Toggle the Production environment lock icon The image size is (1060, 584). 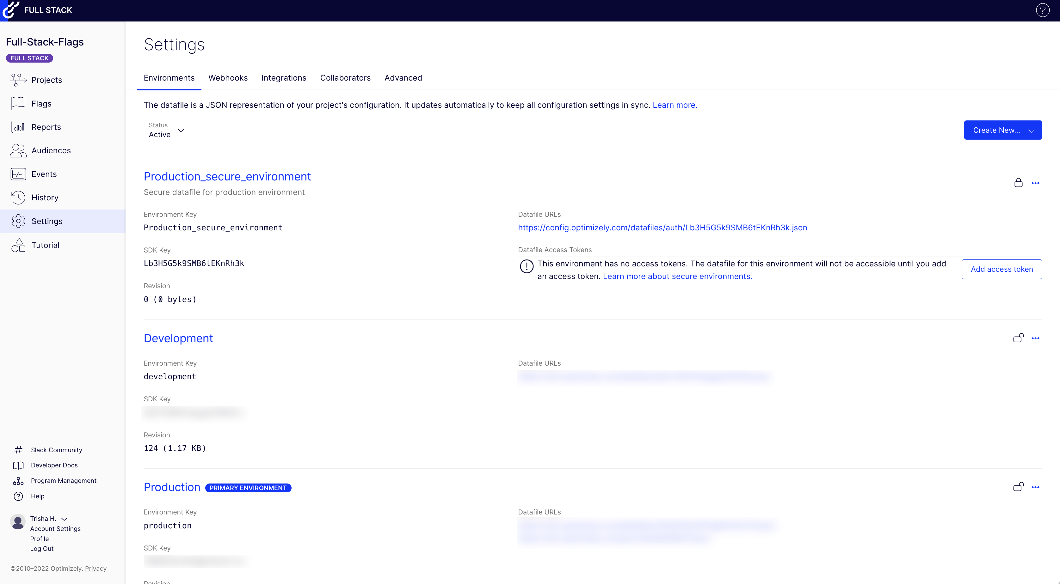1018,487
